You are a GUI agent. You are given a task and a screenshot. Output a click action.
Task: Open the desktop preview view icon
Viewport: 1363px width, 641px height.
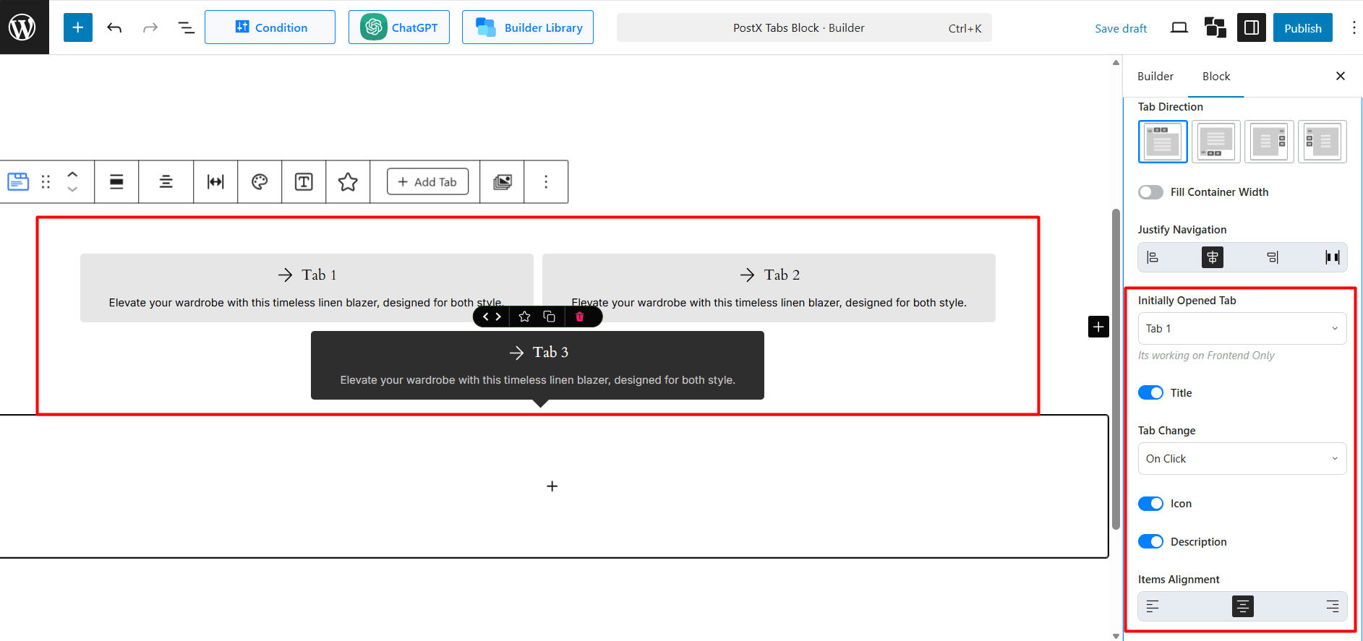point(1179,27)
